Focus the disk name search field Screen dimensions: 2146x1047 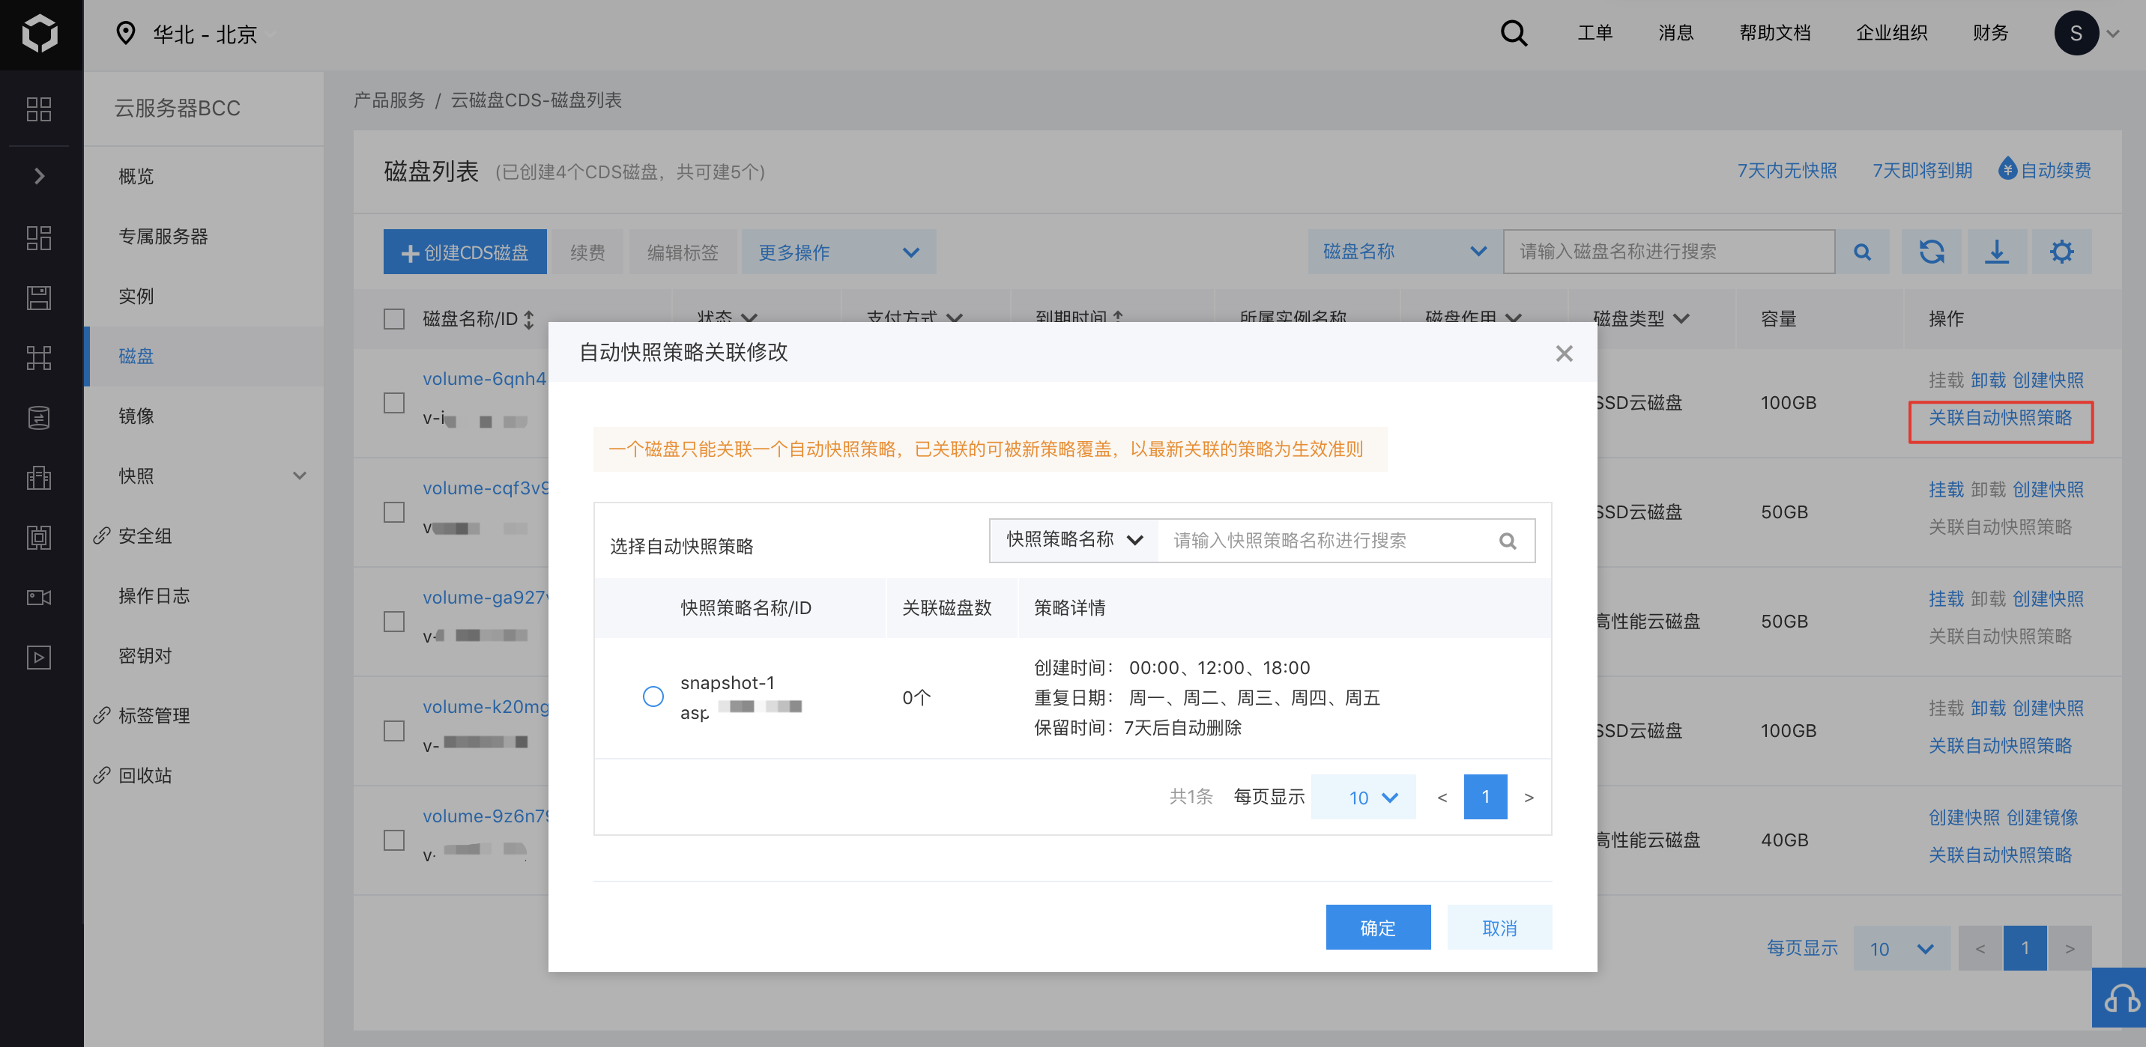[x=1669, y=252]
